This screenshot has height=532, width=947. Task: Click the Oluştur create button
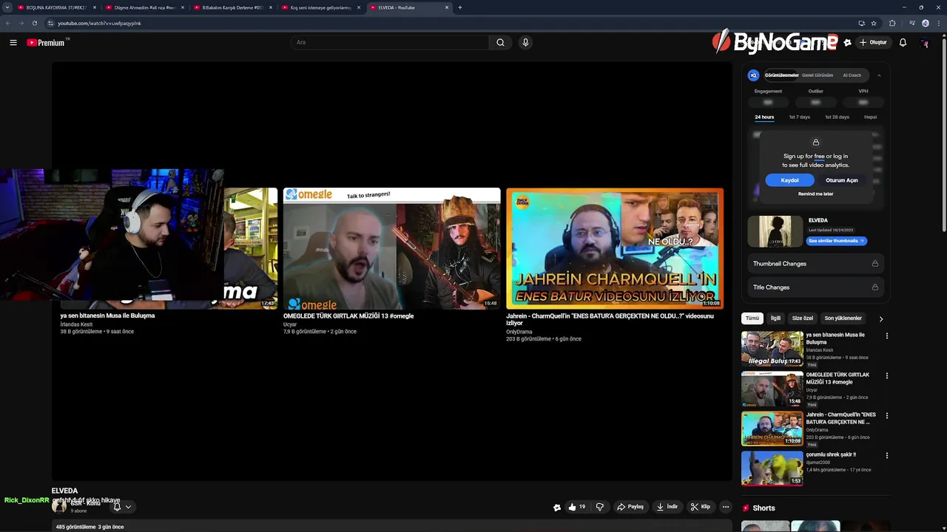[x=873, y=43]
